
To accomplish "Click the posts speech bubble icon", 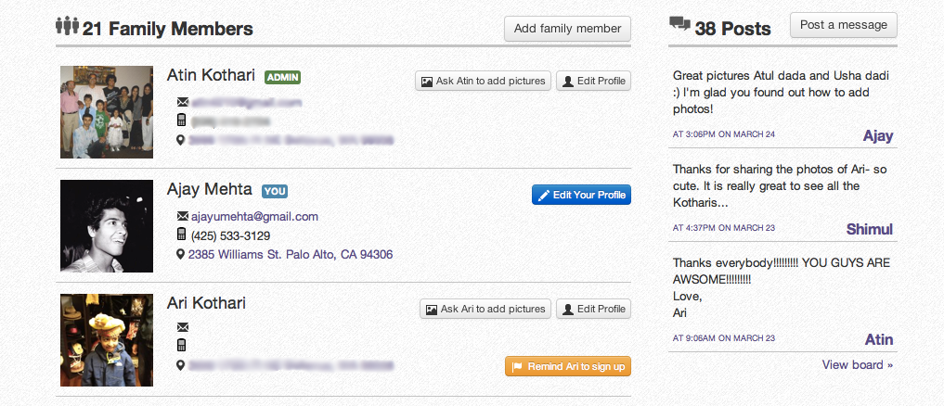I will [679, 25].
